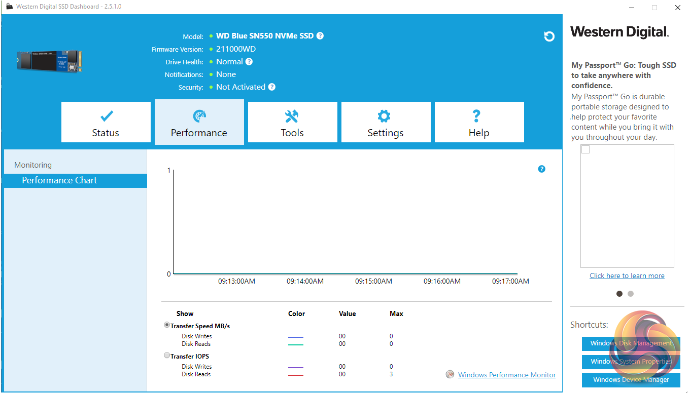Select the Performance tab
The width and height of the screenshot is (690, 393).
[199, 123]
